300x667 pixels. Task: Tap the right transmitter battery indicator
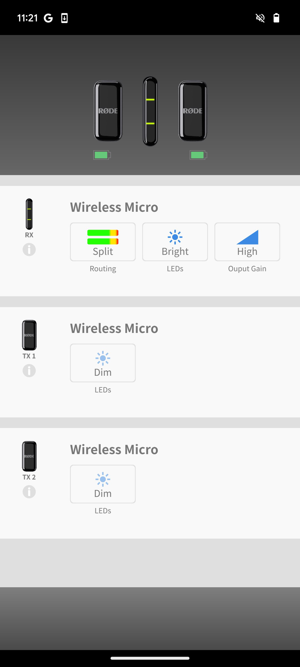(198, 155)
